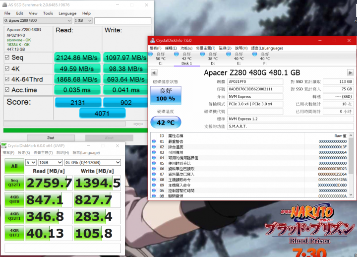This screenshot has width=357, height=257.
Task: Expand the G: 0% drive dropdown
Action: [92, 162]
